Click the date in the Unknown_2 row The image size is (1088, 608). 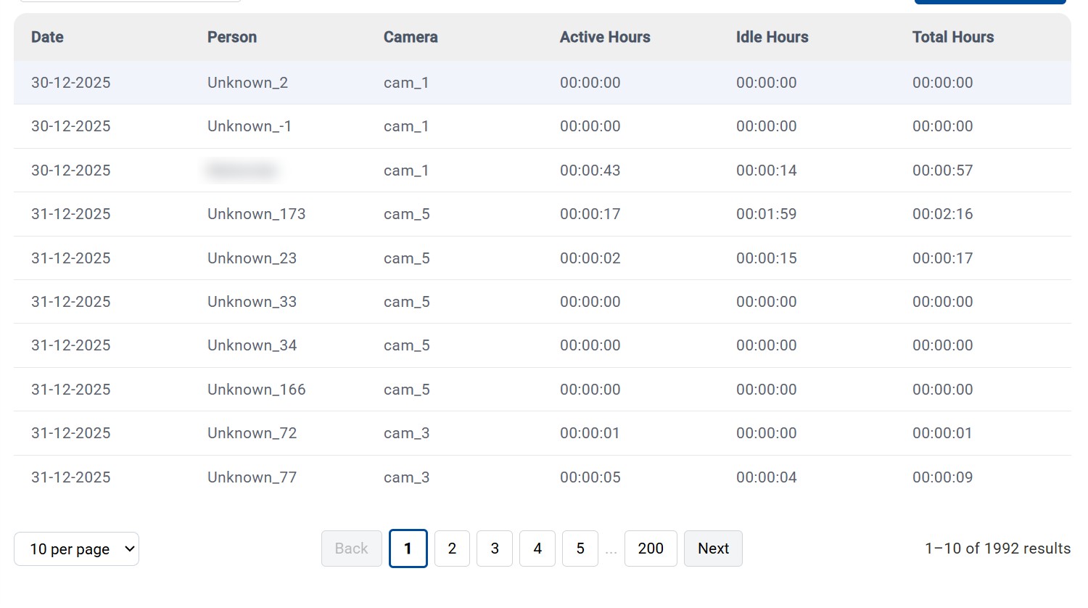[x=71, y=83]
